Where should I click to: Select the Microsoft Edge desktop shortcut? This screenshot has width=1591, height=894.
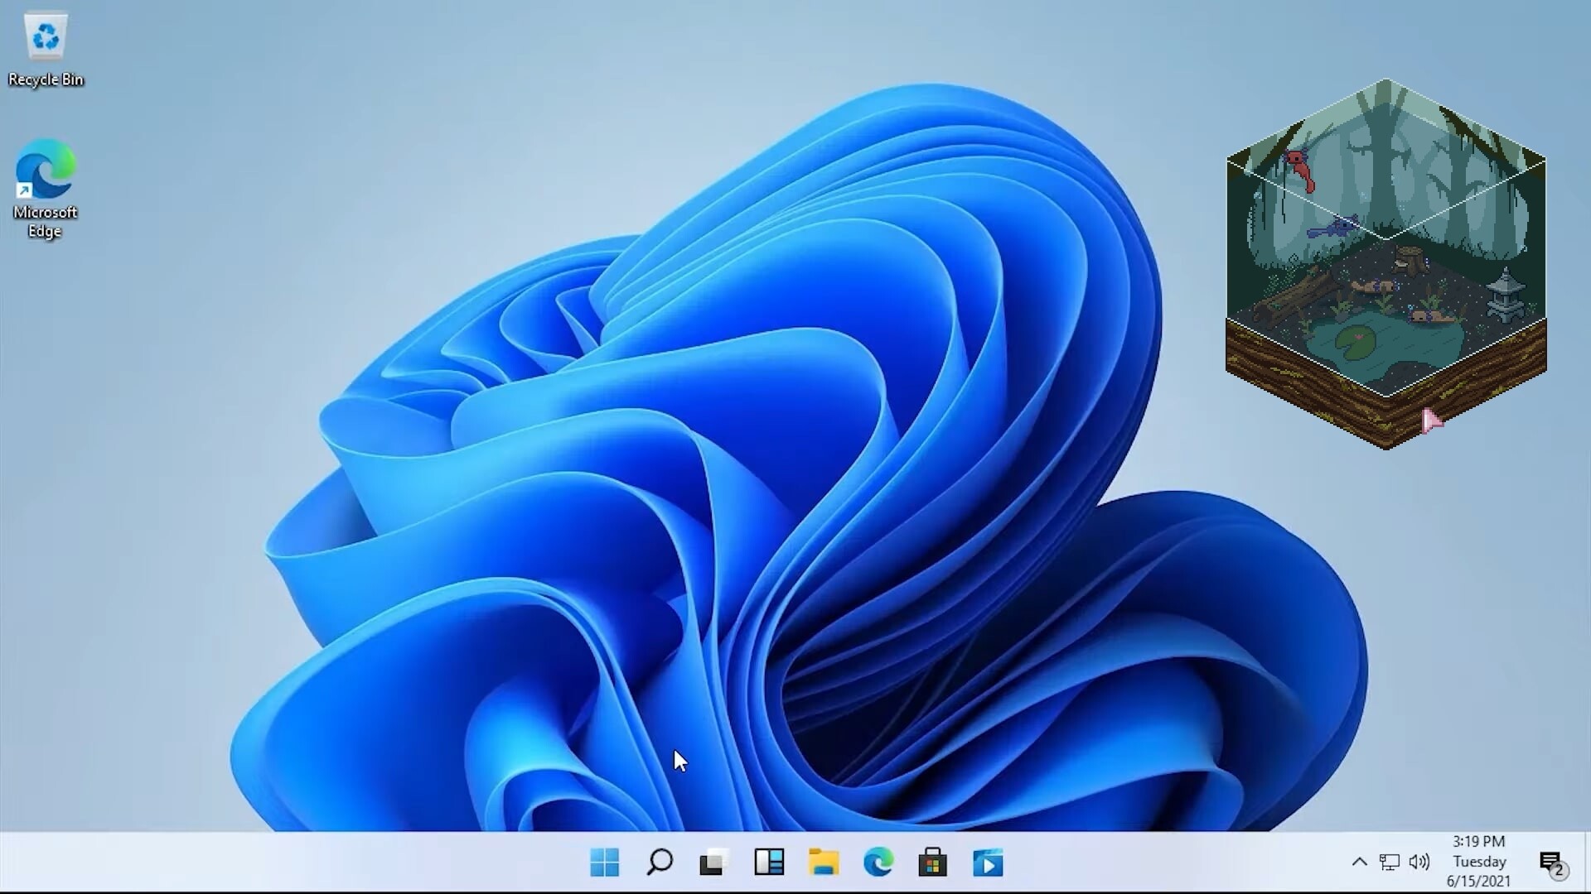coord(46,189)
